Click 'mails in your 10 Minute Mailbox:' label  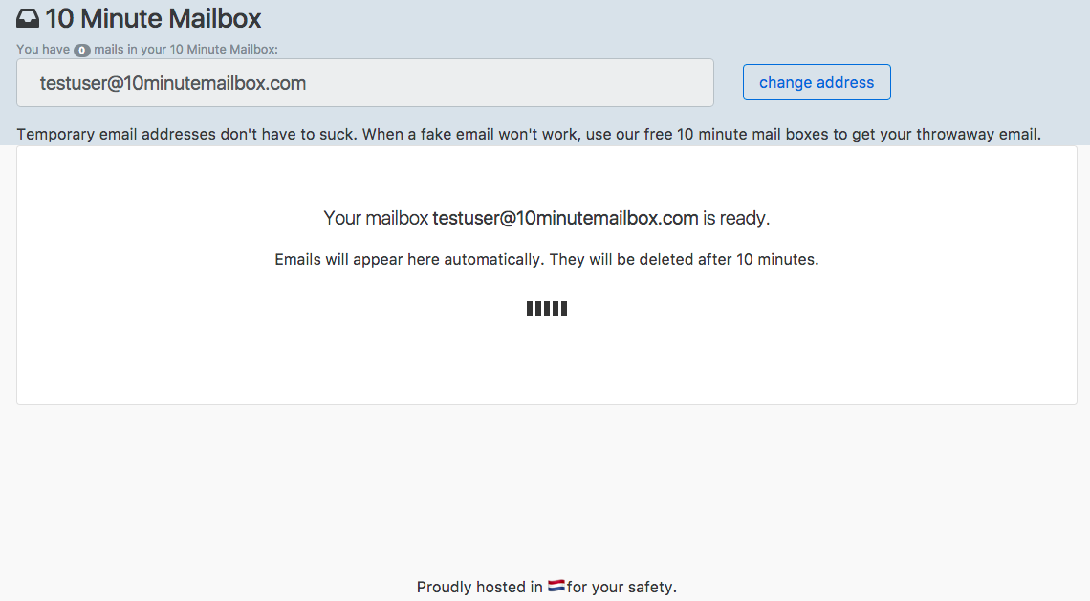pyautogui.click(x=185, y=50)
